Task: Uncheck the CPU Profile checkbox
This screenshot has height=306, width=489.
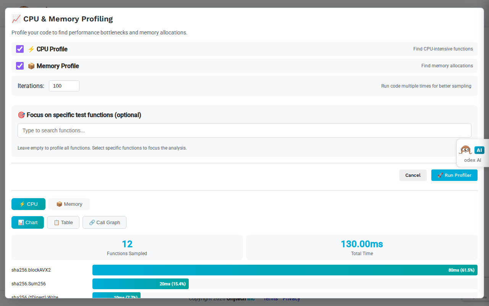Action: [20, 49]
